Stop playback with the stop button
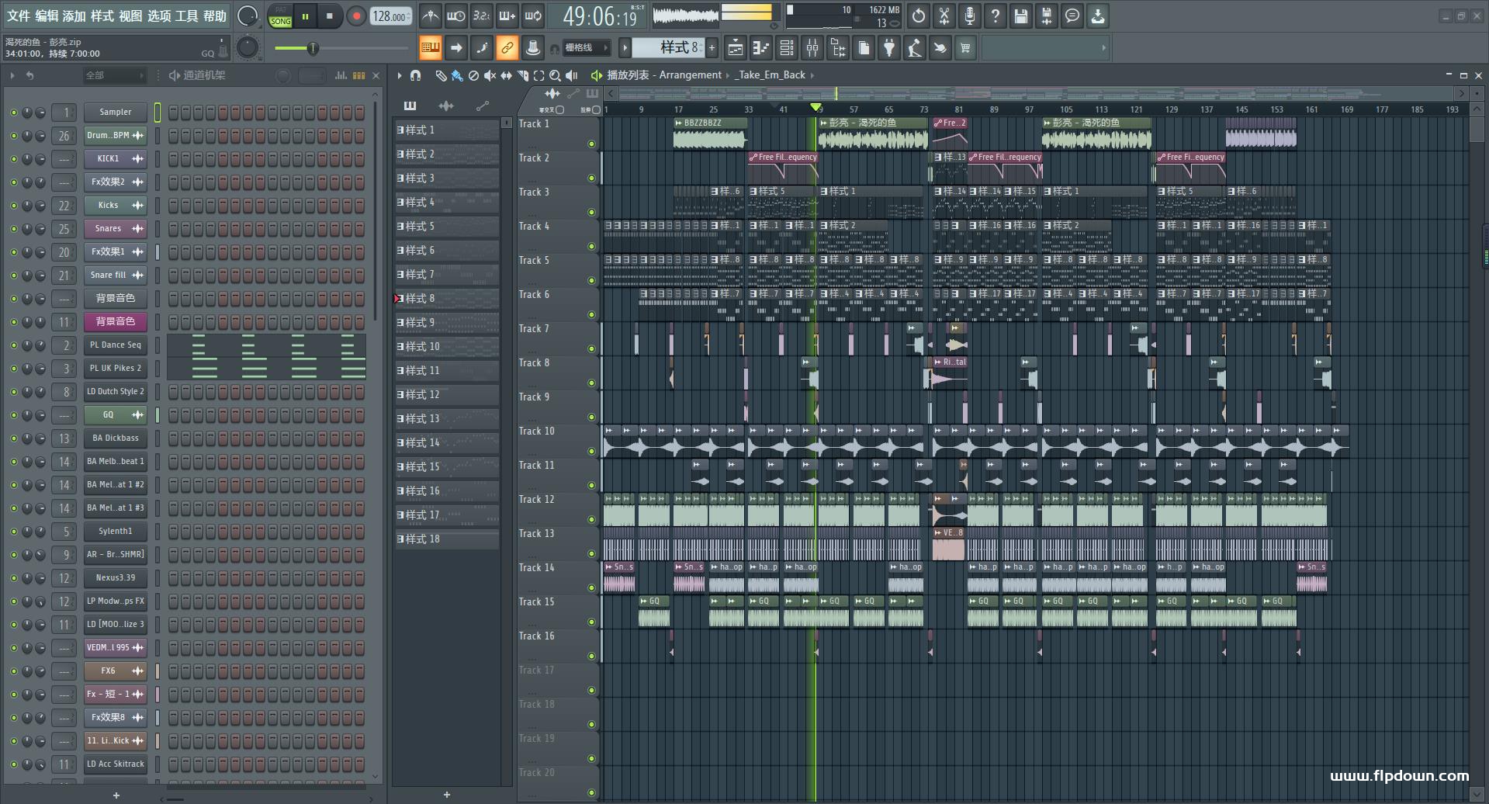 tap(329, 16)
